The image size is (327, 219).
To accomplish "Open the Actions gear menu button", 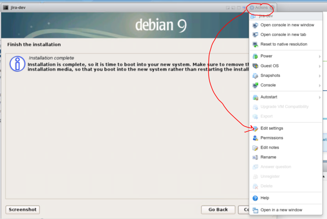I will 259,8.
